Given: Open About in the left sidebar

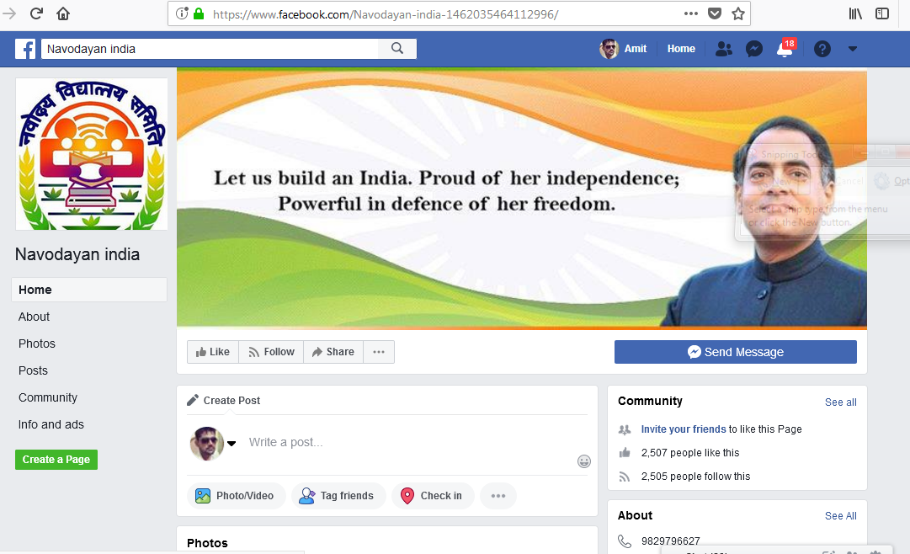Looking at the screenshot, I should [x=34, y=317].
